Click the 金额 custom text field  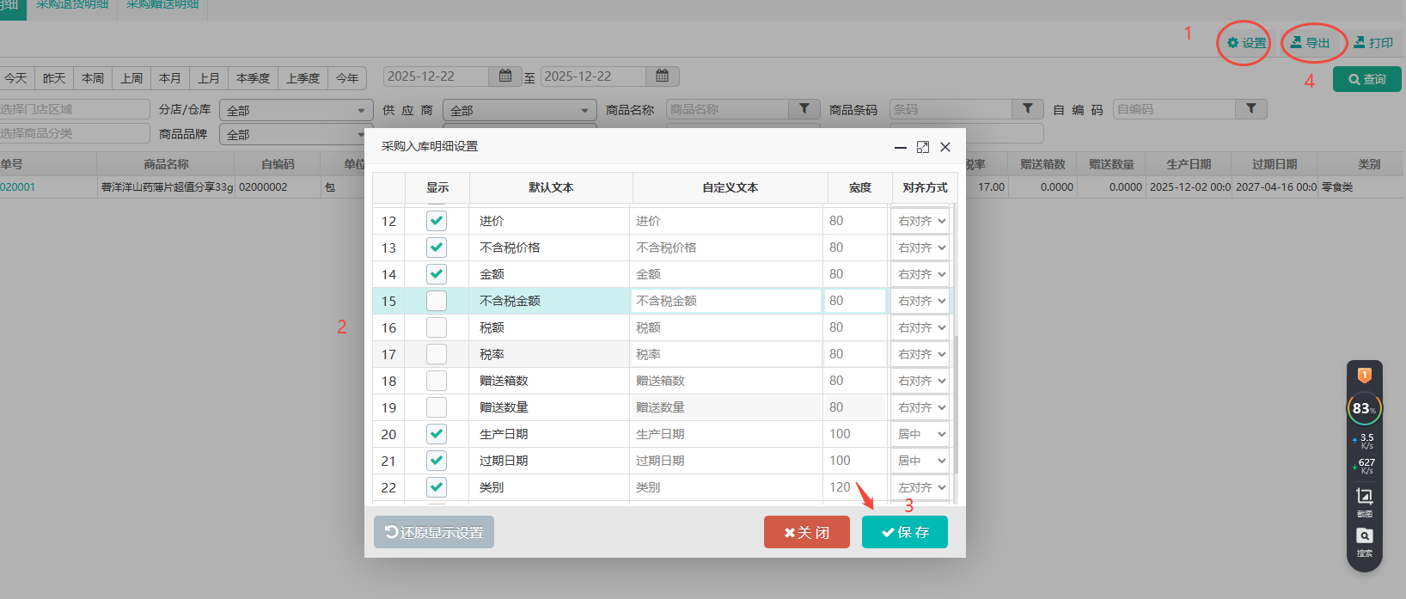726,274
